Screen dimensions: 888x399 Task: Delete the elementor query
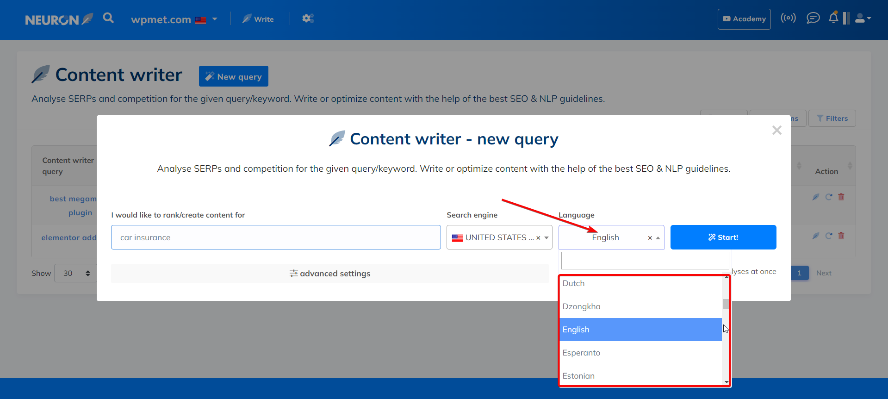[x=841, y=236]
